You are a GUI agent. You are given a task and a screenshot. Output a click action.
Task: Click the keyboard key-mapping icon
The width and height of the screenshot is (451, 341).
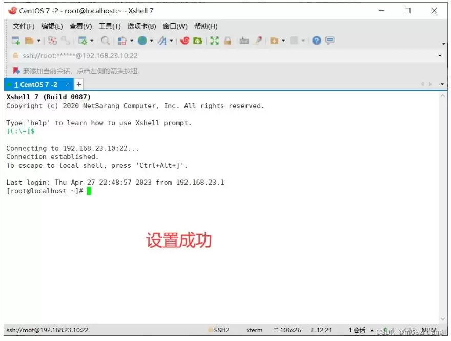coord(244,41)
